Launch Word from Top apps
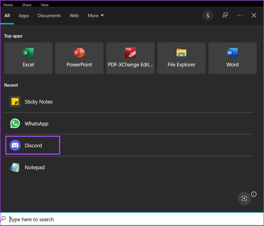This screenshot has height=226, width=264. pos(232,58)
